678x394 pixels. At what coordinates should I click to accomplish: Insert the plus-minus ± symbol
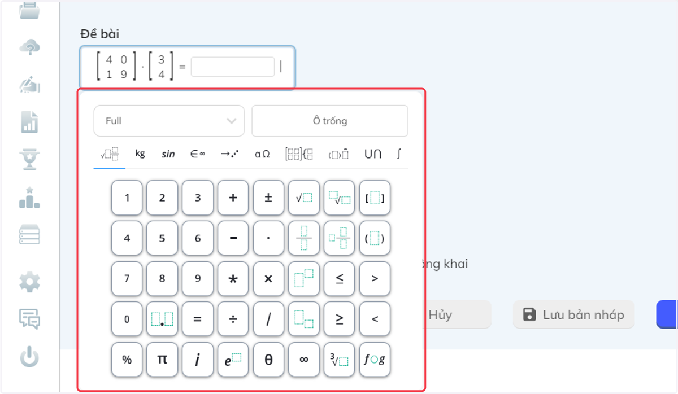[x=268, y=198]
